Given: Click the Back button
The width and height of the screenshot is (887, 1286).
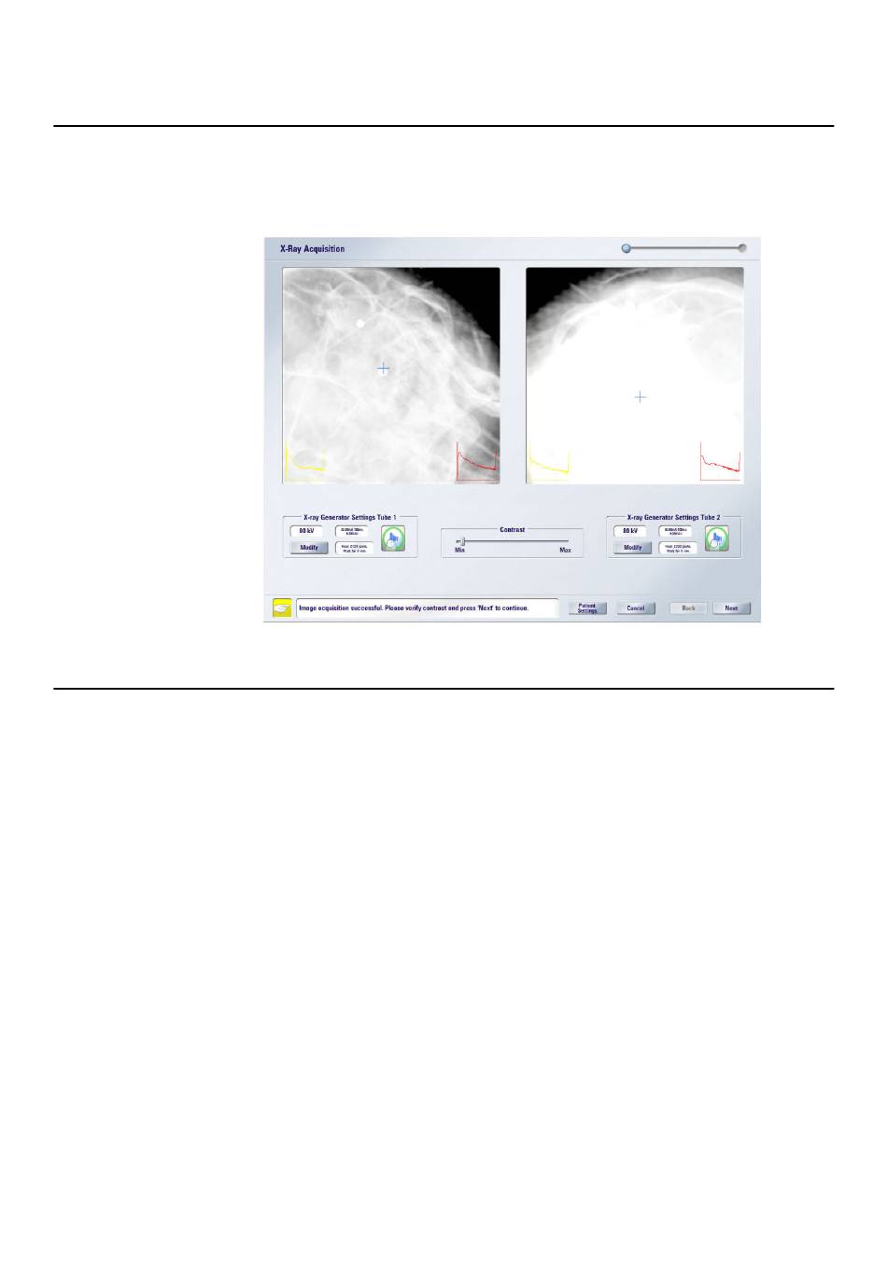Looking at the screenshot, I should coord(688,608).
